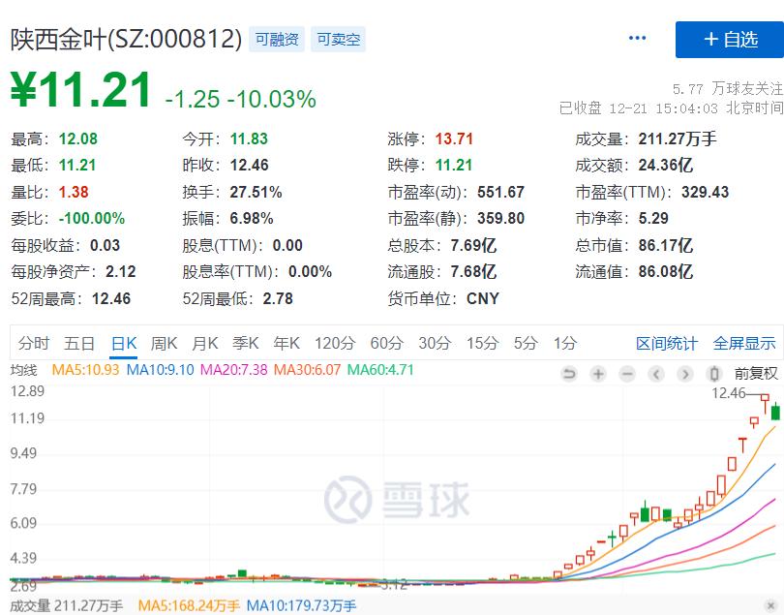Click the 12.46 high marker on chart
Viewport: 784px width, 615px height.
[729, 393]
